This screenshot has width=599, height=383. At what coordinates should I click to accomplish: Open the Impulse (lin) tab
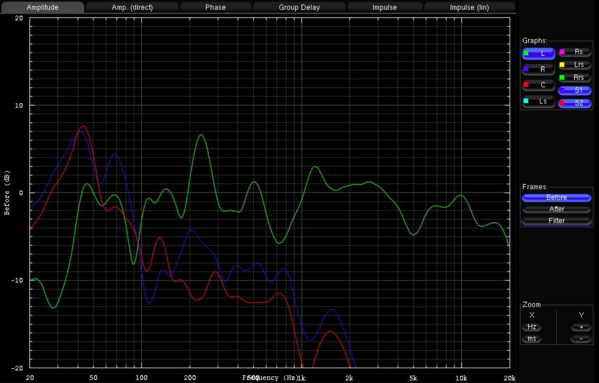point(469,7)
